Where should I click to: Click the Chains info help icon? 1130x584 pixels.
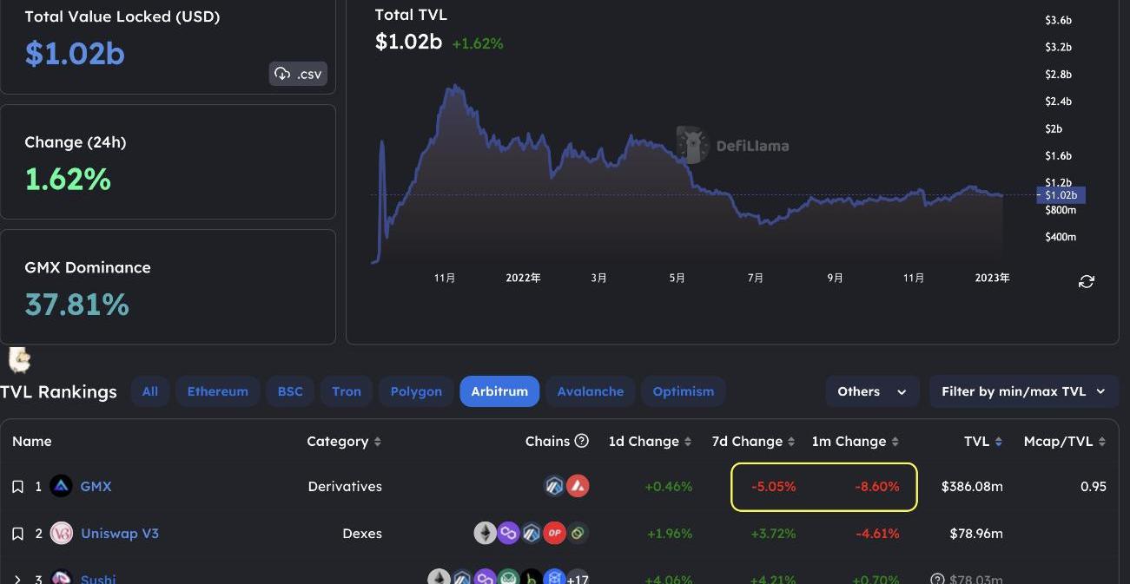582,441
